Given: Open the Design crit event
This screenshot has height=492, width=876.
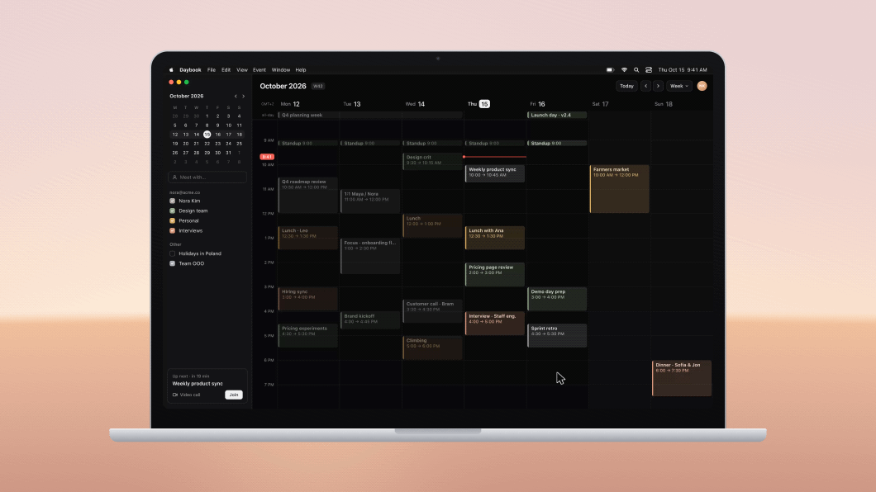Looking at the screenshot, I should tap(432, 161).
